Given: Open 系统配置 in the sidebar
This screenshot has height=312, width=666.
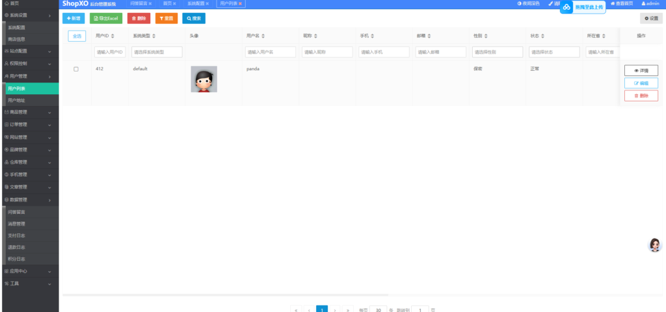Looking at the screenshot, I should (33, 27).
